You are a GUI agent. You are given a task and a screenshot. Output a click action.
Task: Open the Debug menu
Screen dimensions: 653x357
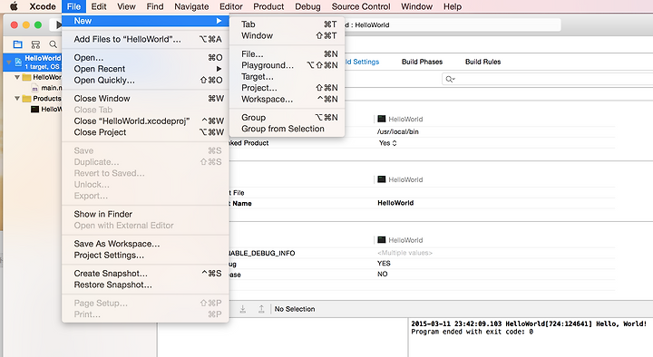click(307, 6)
